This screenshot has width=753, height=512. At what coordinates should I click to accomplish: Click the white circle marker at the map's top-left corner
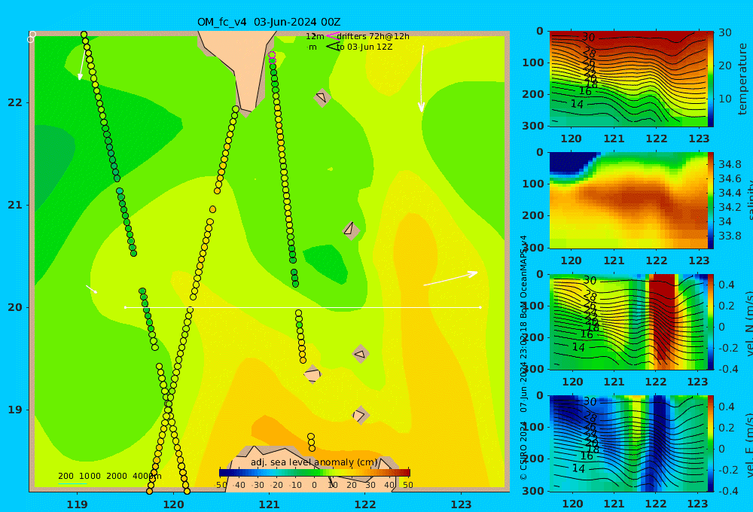[x=32, y=36]
